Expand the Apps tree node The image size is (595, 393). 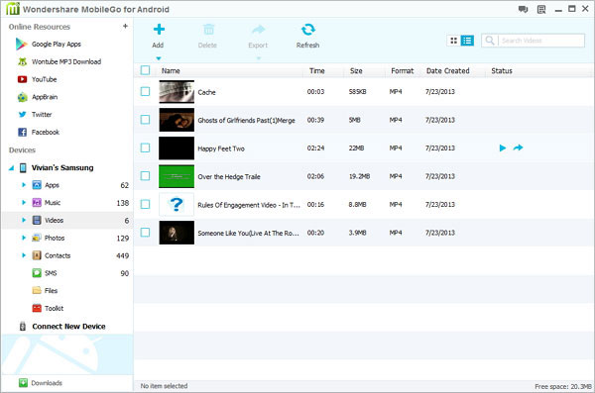point(24,185)
